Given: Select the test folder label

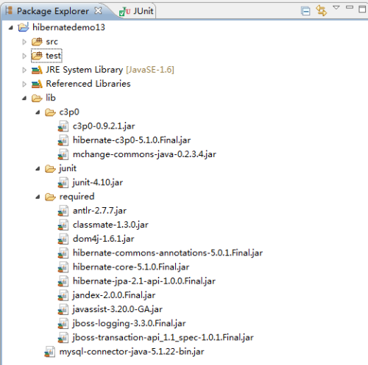Looking at the screenshot, I should click(x=53, y=56).
